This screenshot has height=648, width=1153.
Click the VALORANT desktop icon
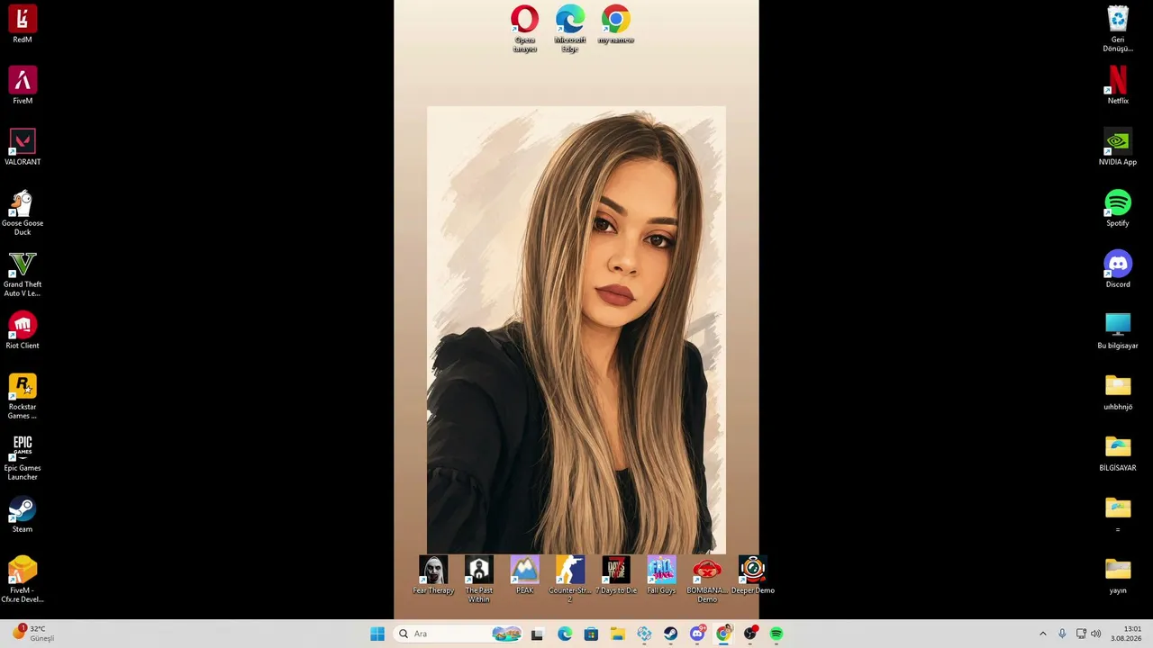(23, 147)
